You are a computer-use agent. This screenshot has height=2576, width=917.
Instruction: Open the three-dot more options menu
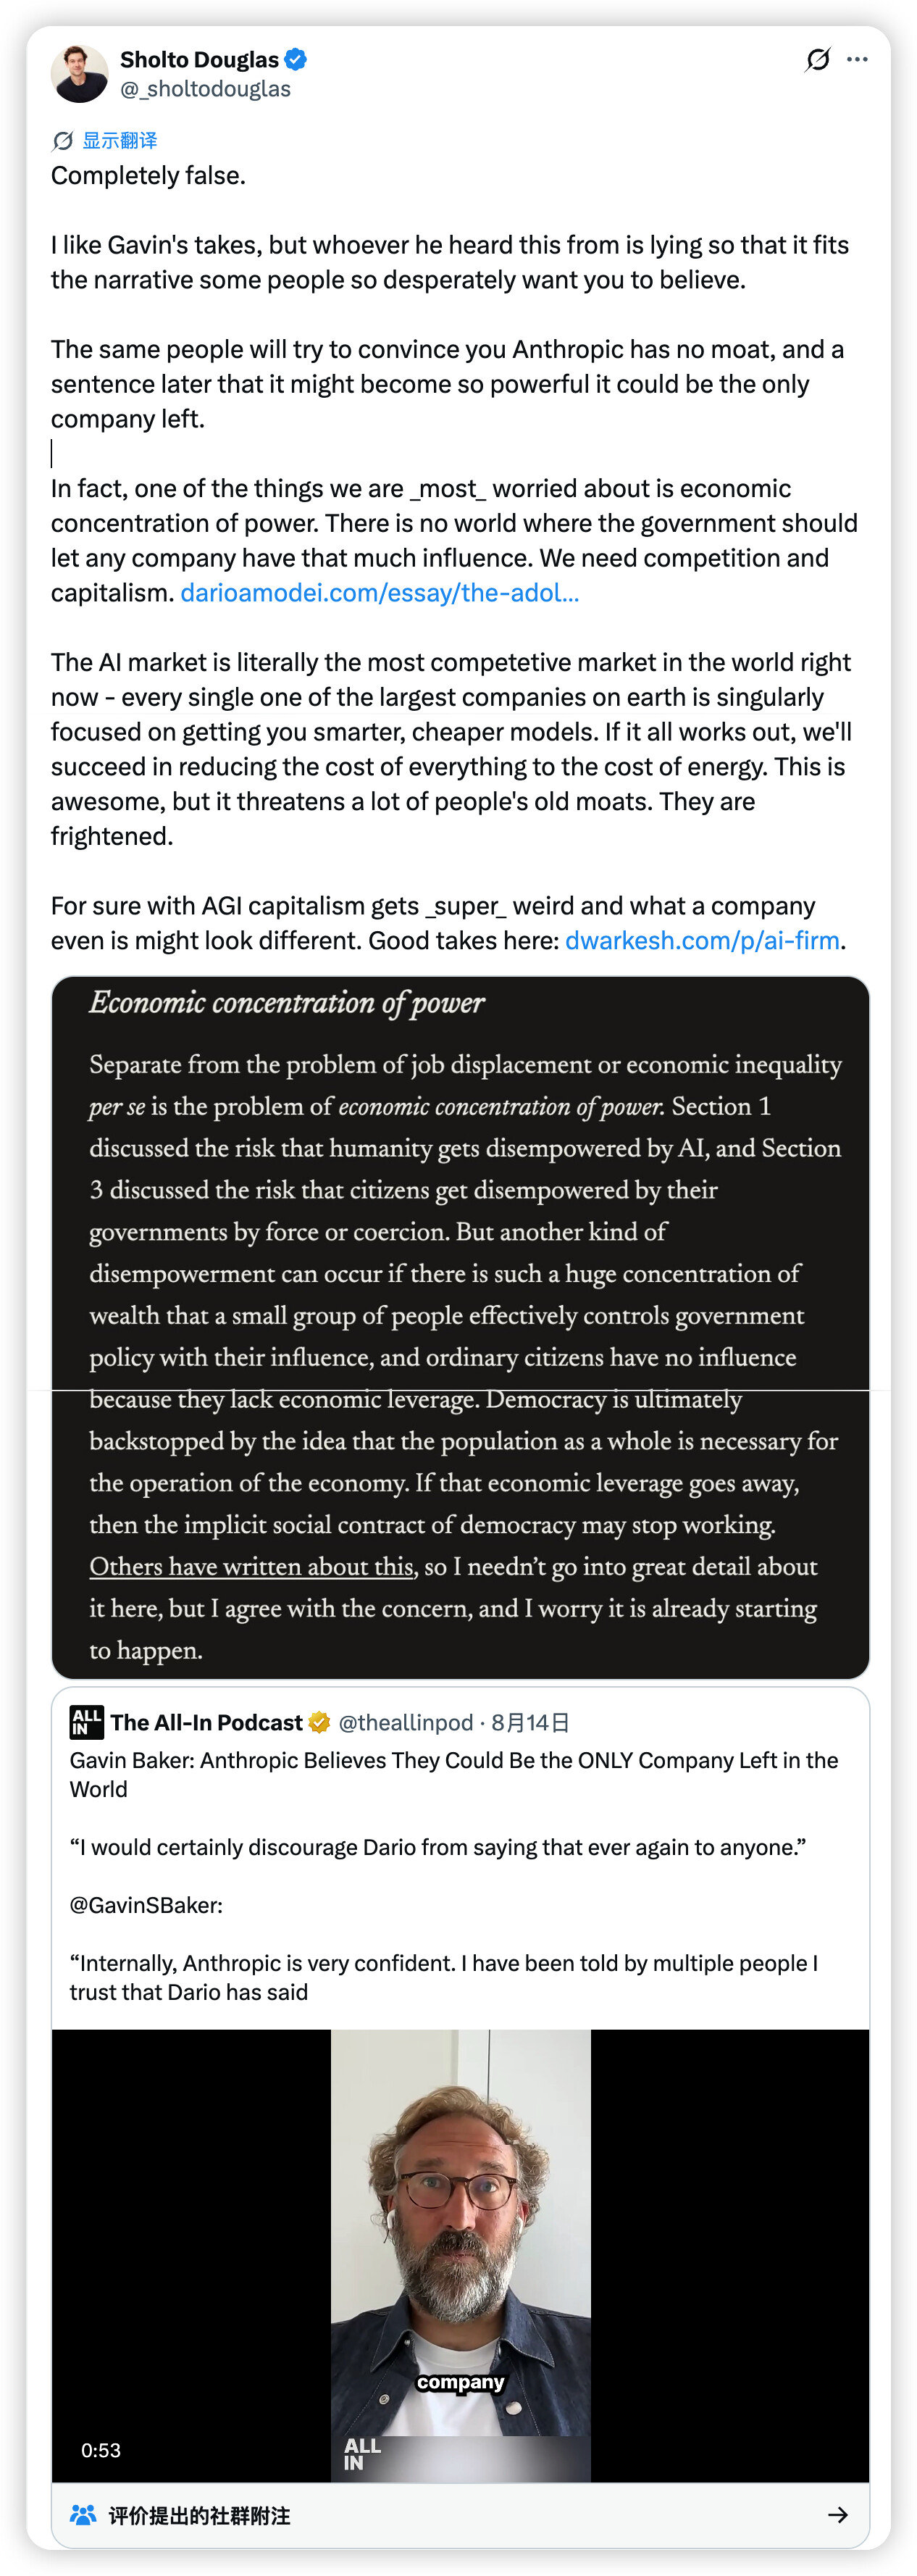(x=857, y=60)
